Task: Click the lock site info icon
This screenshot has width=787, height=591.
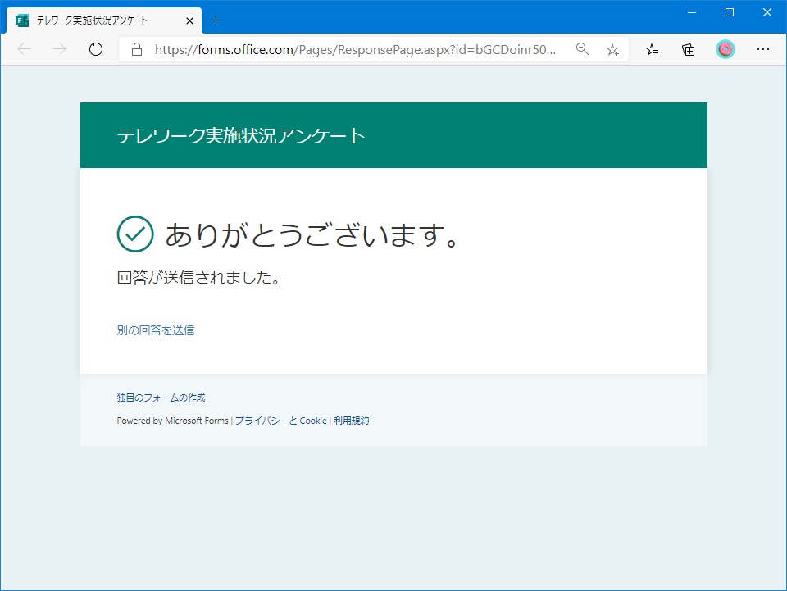Action: click(137, 49)
